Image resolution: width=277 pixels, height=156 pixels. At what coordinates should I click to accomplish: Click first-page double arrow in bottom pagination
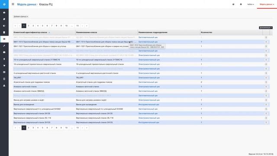point(15,128)
